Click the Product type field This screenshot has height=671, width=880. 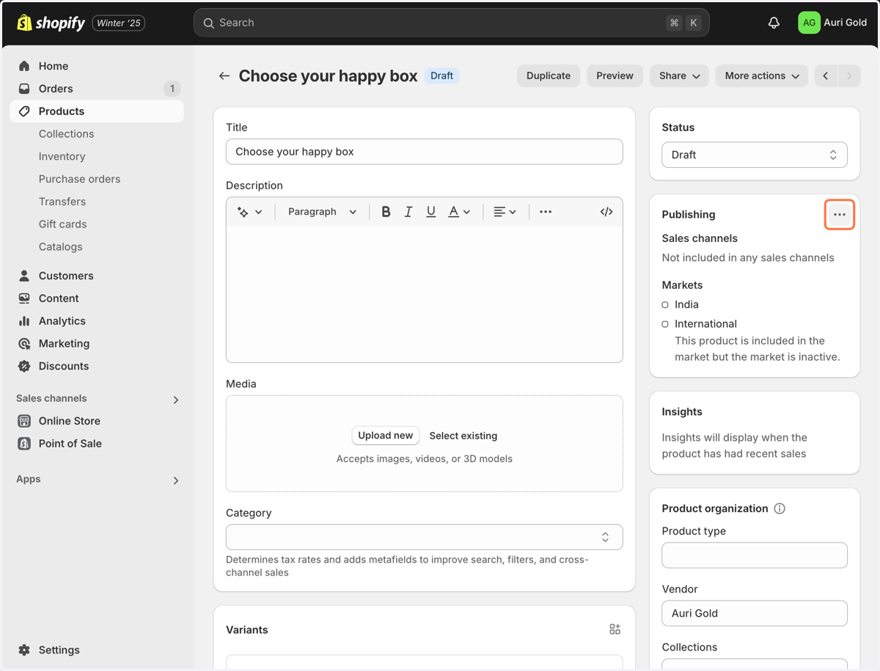[x=755, y=555]
